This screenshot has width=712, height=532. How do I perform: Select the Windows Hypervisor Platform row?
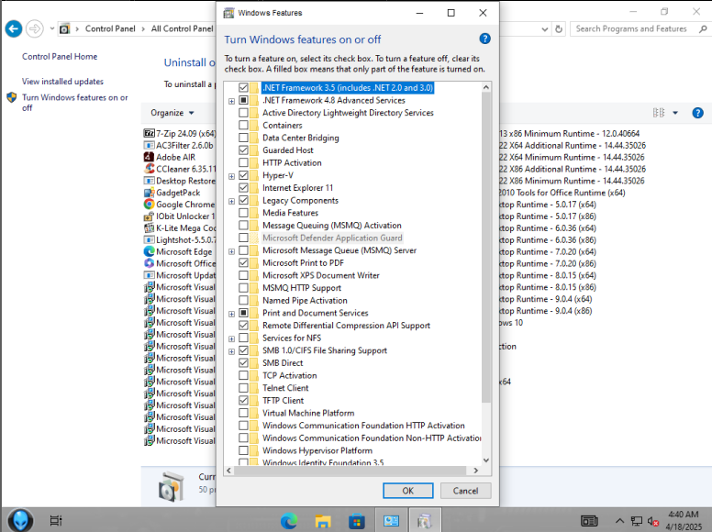coord(317,450)
